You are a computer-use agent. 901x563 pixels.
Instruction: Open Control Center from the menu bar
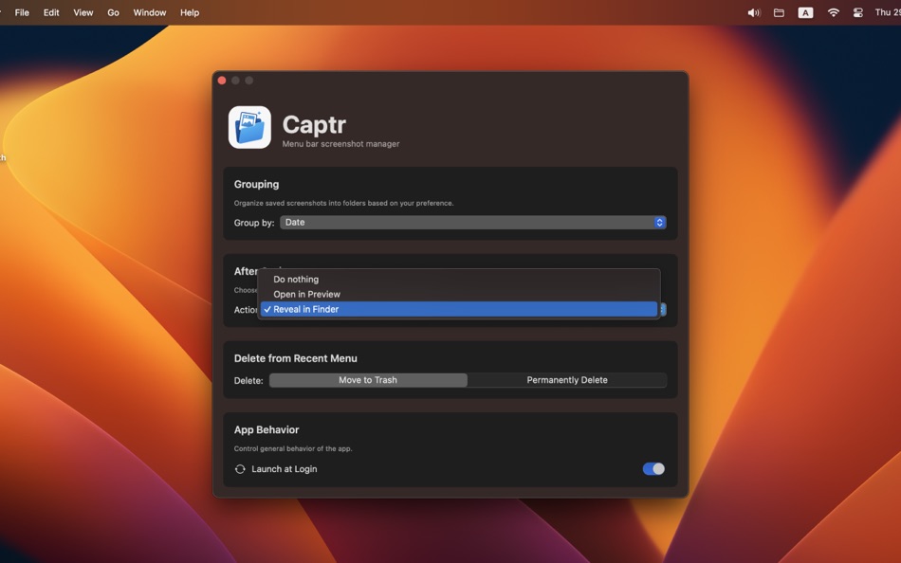coord(857,12)
